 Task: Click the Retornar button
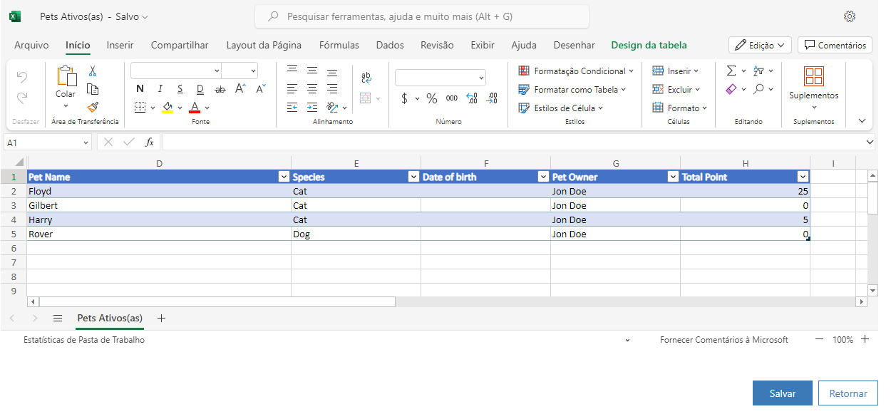click(848, 393)
